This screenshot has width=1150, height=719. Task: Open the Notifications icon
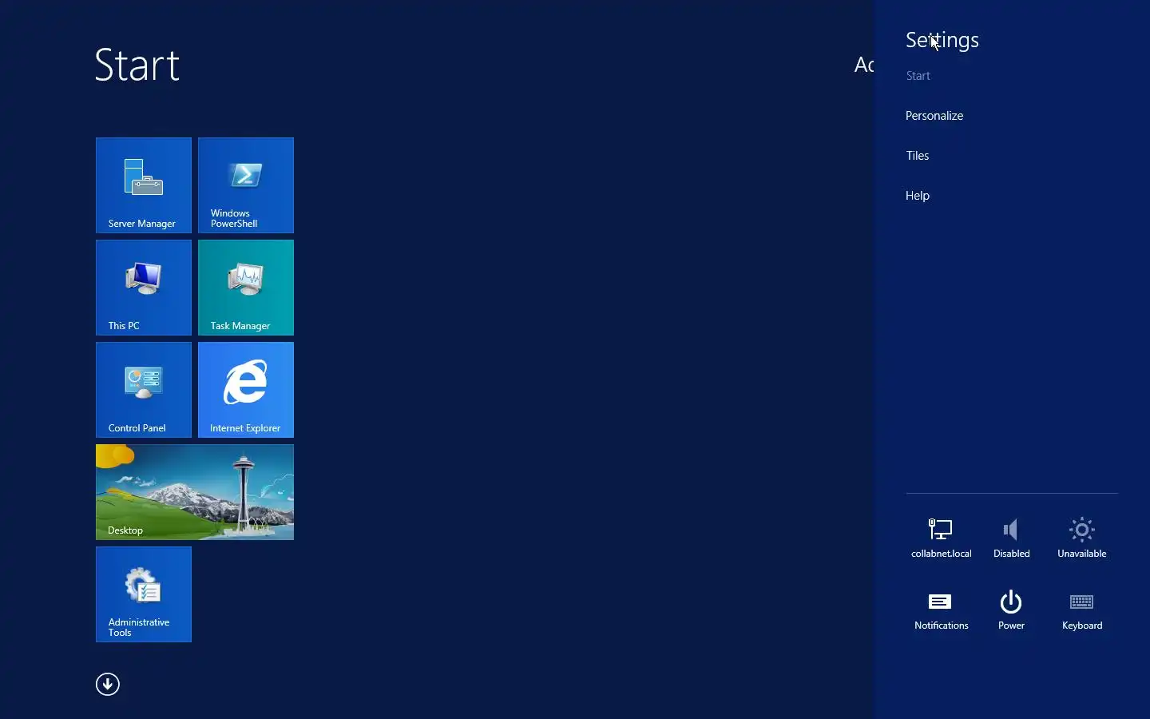pyautogui.click(x=941, y=610)
